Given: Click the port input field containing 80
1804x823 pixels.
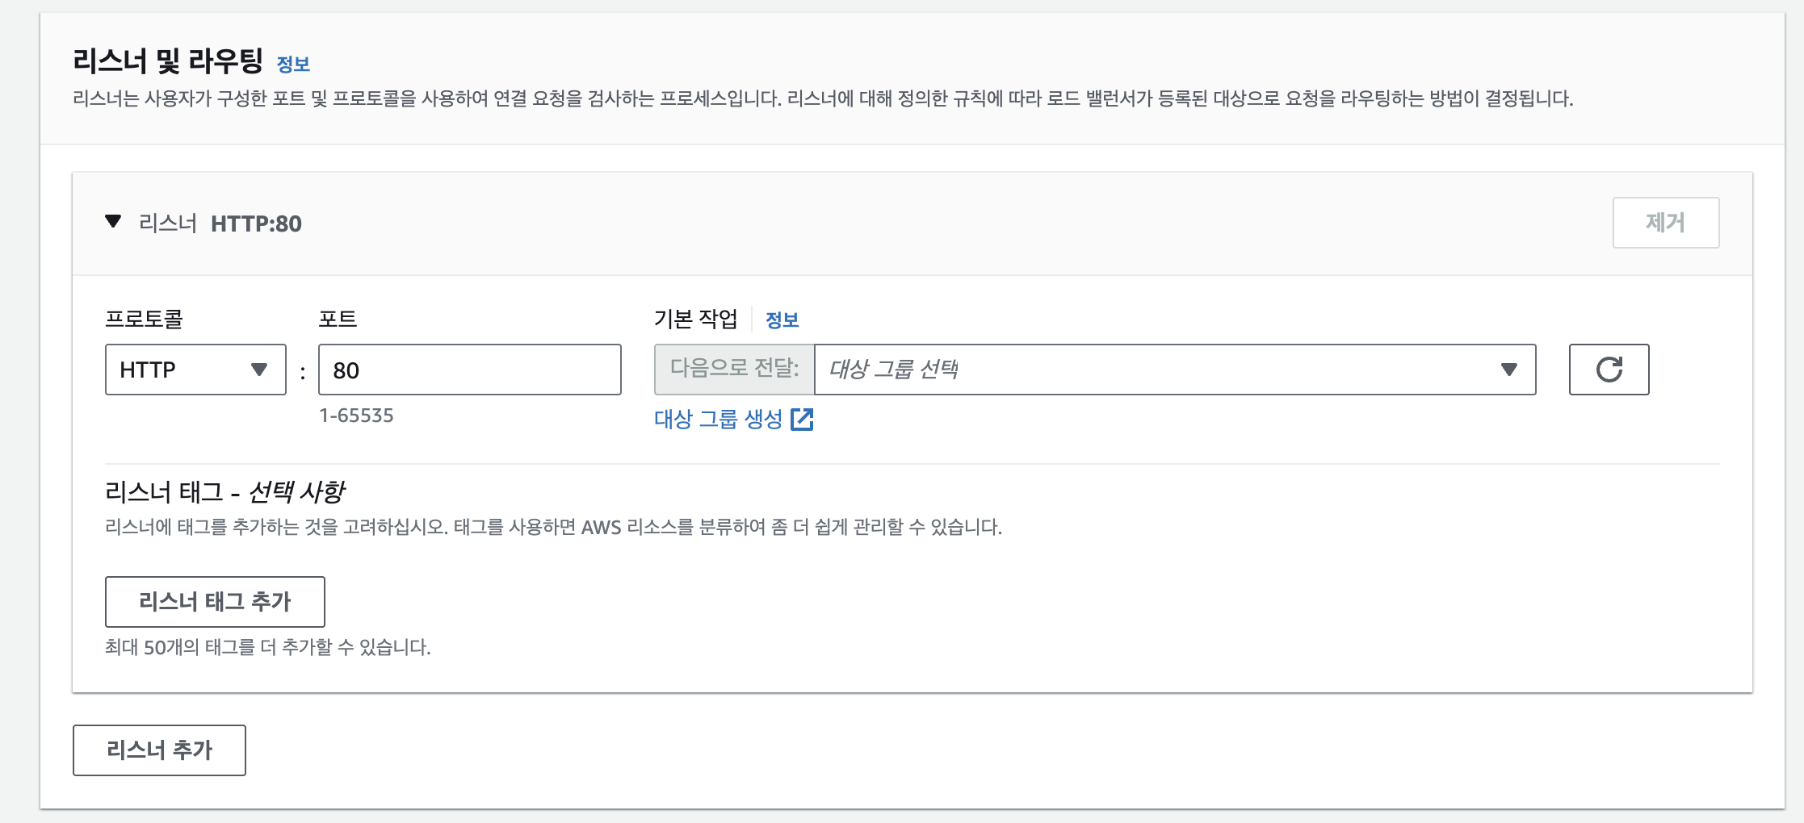Looking at the screenshot, I should (470, 370).
